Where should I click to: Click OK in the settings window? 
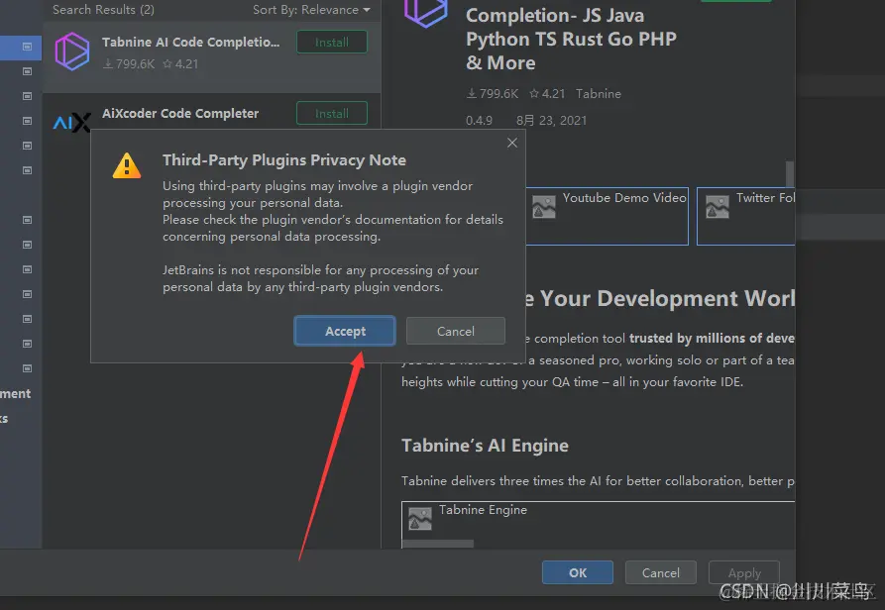578,572
